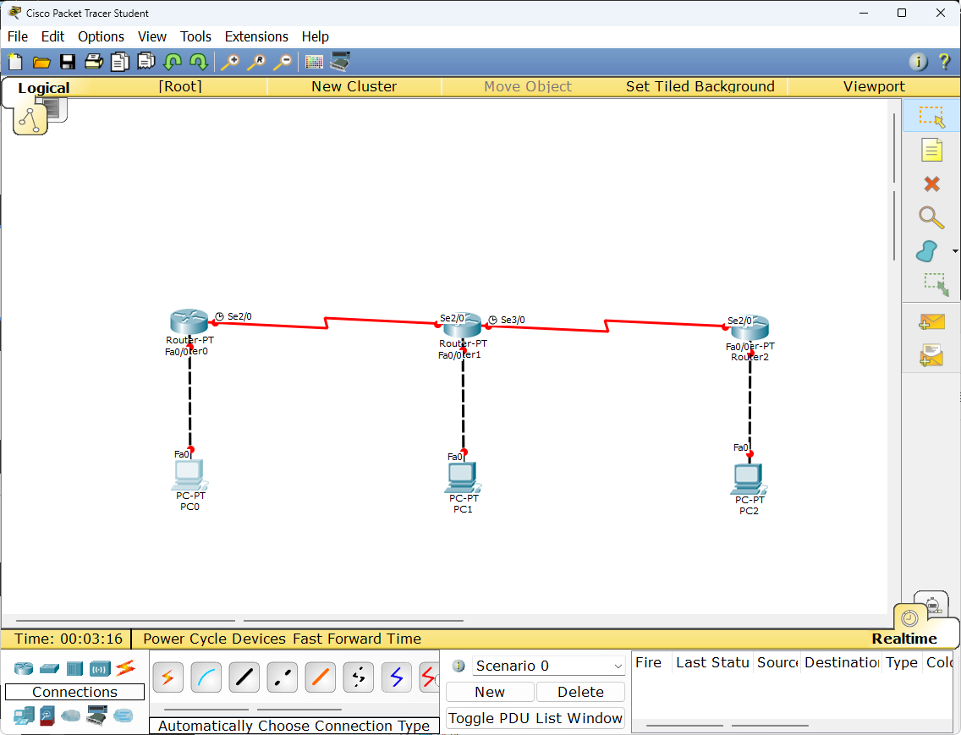
Task: Click Set Tiled Background
Action: click(x=700, y=86)
